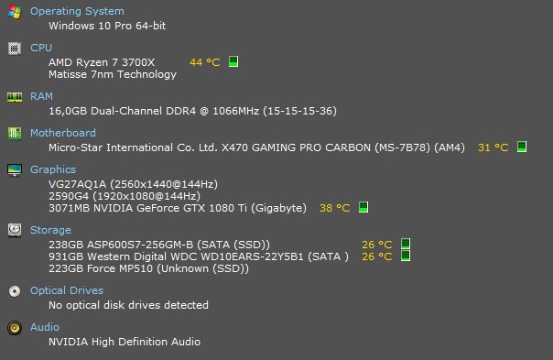Click the Graphics monitor icon
Image resolution: width=553 pixels, height=360 pixels.
pyautogui.click(x=15, y=170)
